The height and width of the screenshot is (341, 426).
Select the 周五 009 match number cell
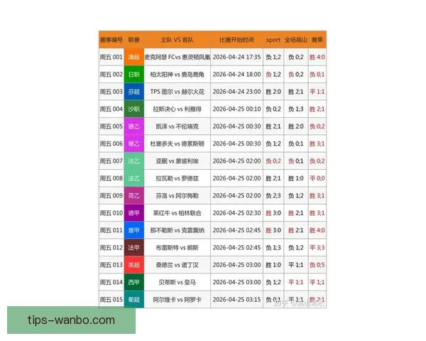(111, 195)
